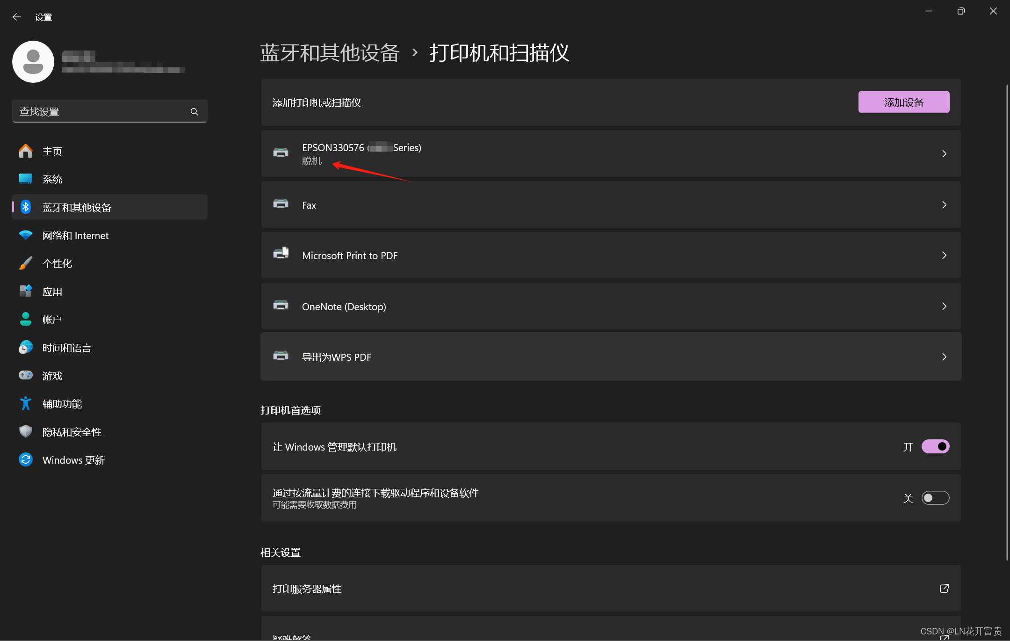The width and height of the screenshot is (1010, 641).
Task: Click the 打印服务器属性 external link icon
Action: [944, 588]
